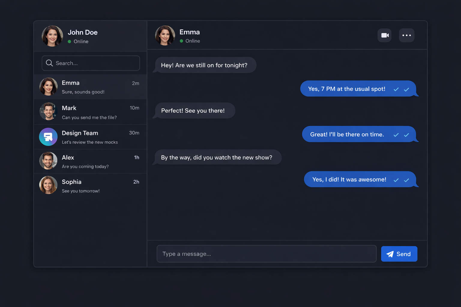Start a video call with Emma
461x307 pixels.
pyautogui.click(x=384, y=35)
